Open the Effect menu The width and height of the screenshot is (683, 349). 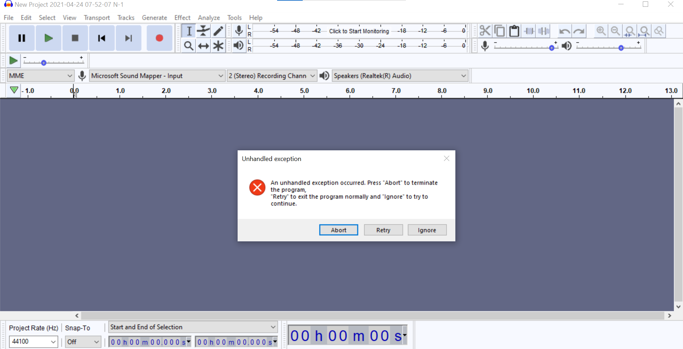pos(182,17)
